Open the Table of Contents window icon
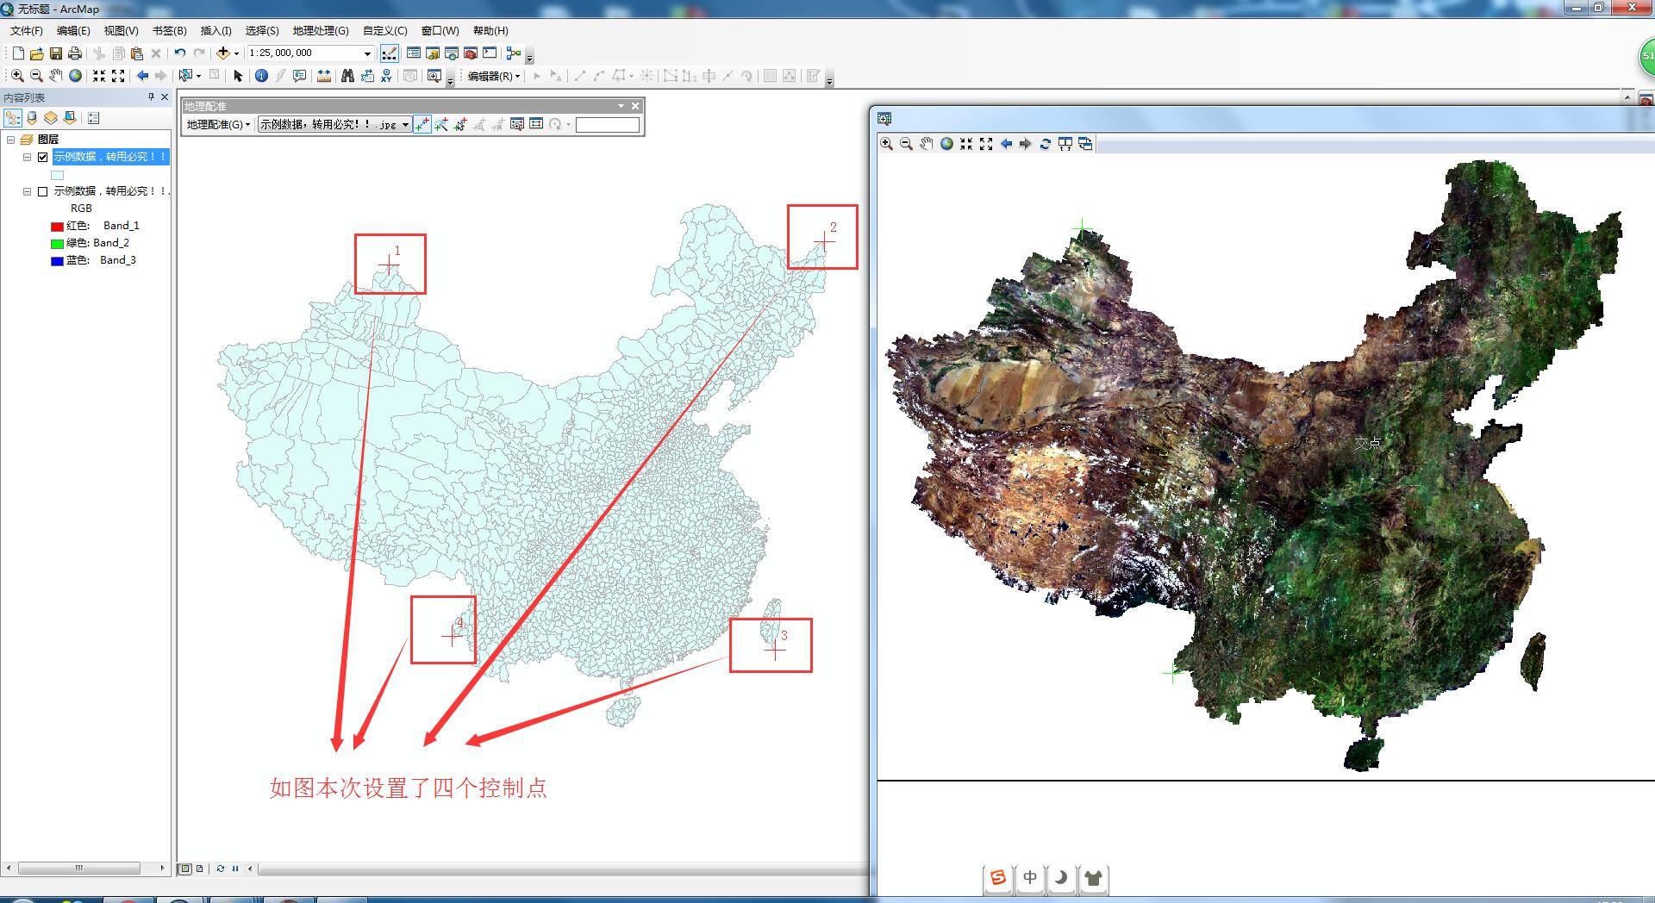Image resolution: width=1655 pixels, height=903 pixels. [x=414, y=53]
